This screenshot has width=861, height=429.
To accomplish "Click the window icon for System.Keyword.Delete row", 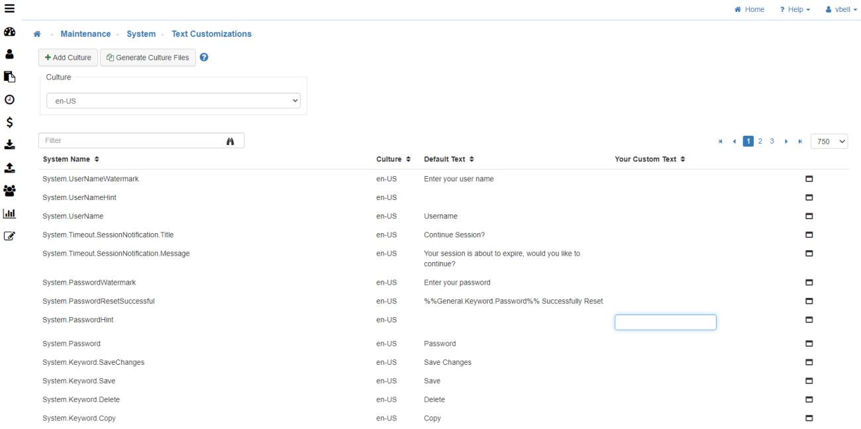I will 809,400.
